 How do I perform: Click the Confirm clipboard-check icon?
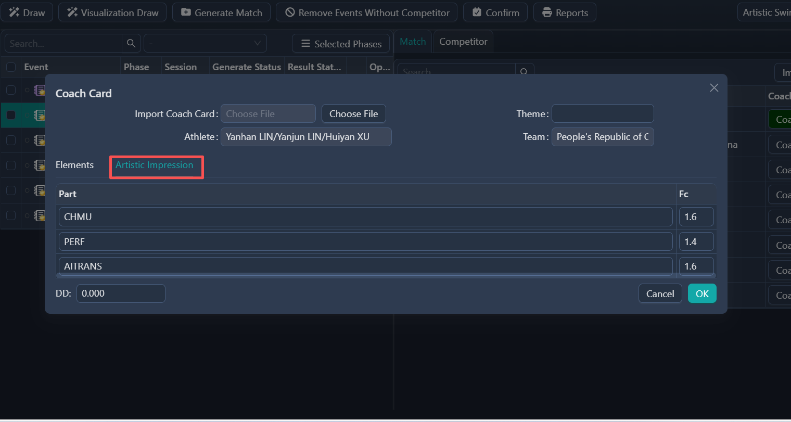[x=477, y=12]
